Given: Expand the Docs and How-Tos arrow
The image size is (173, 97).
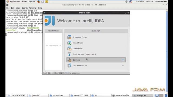Looking at the screenshot, I should (123, 65).
